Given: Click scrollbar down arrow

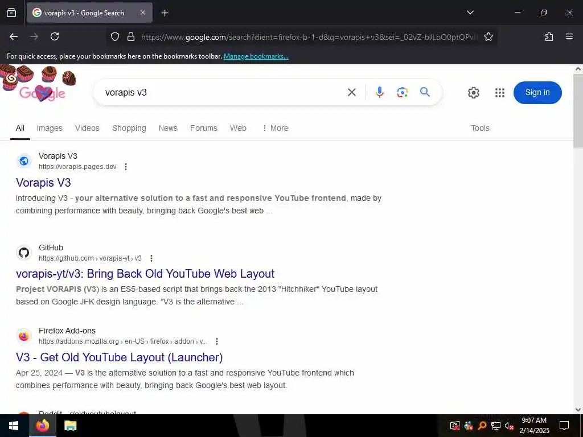Looking at the screenshot, I should coord(578,410).
